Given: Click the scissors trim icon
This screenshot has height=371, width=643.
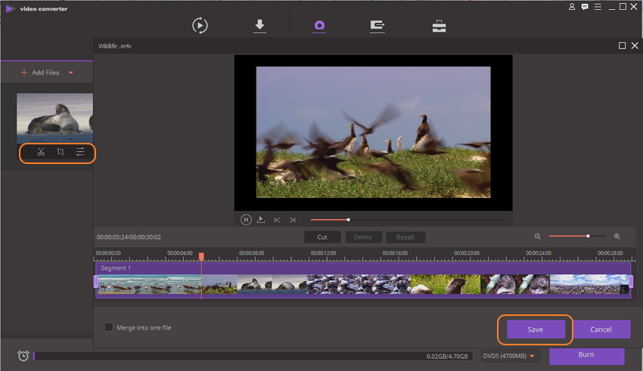Looking at the screenshot, I should point(41,152).
